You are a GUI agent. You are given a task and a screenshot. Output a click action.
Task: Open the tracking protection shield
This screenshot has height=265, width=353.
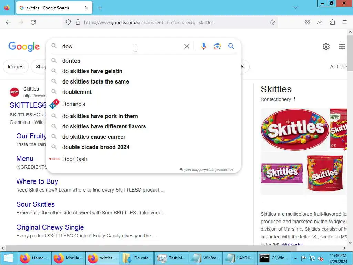coord(68,22)
